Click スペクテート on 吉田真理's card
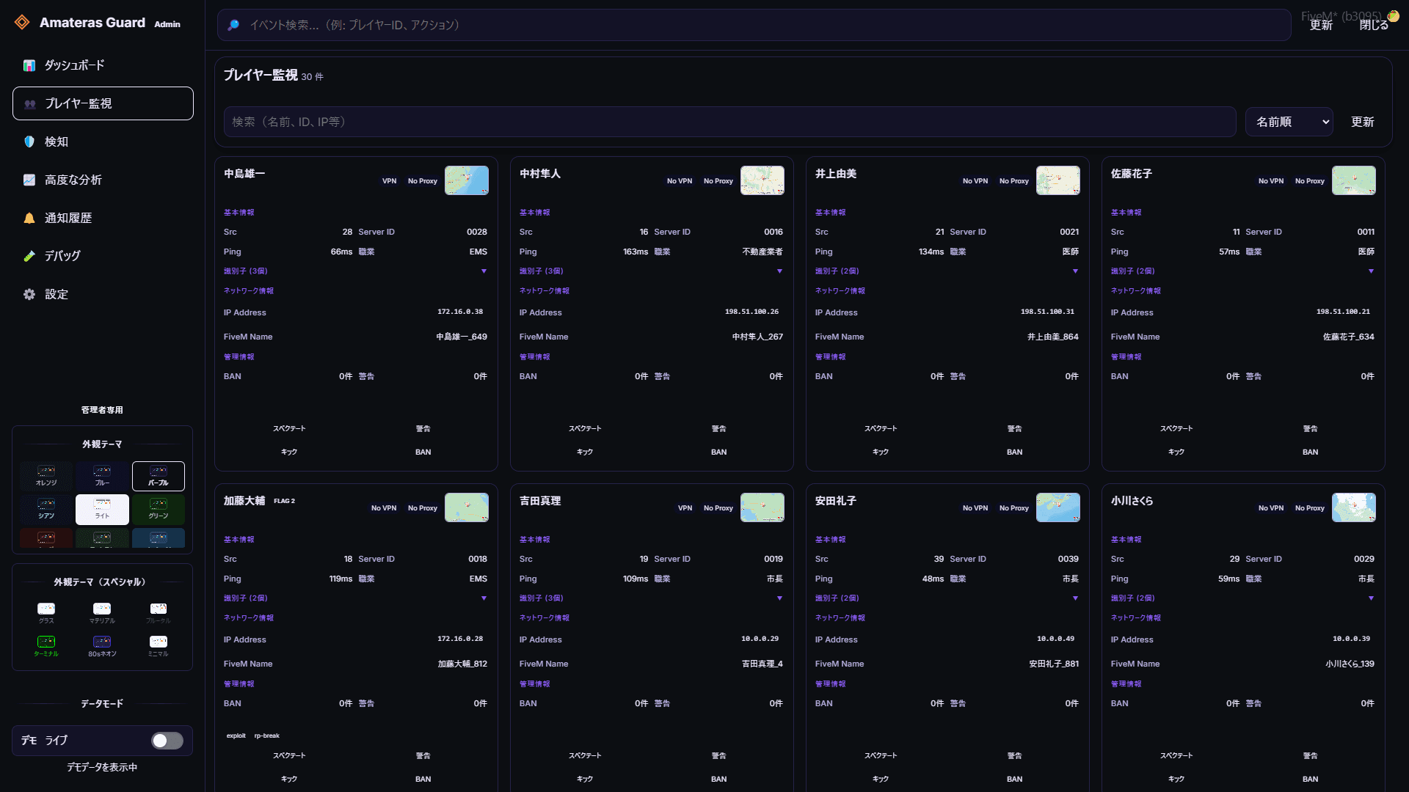This screenshot has width=1409, height=792. 585,755
